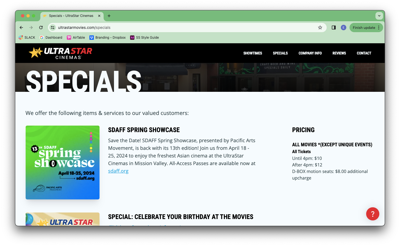Click the Celebrate Your Birthday heading
Screen dimensions: 400x246
click(x=181, y=217)
